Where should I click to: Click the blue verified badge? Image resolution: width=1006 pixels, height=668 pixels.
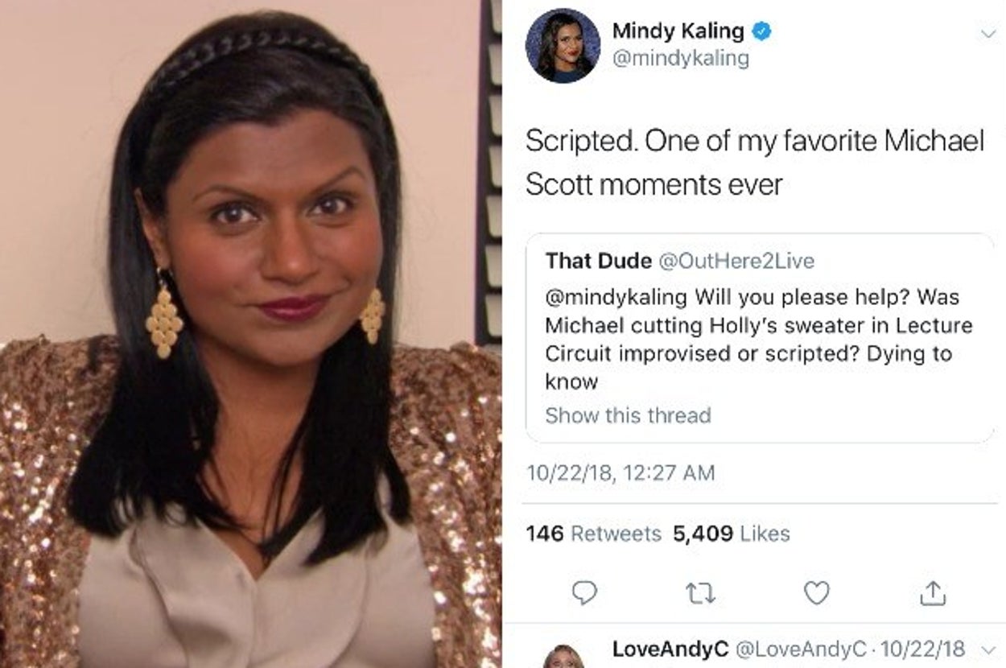tap(761, 31)
